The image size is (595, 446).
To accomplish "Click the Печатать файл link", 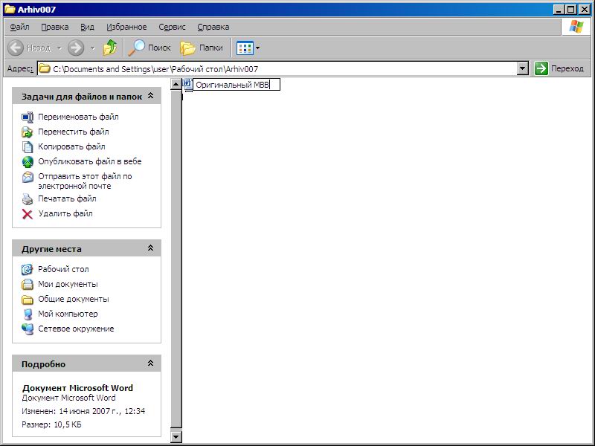I will 67,198.
